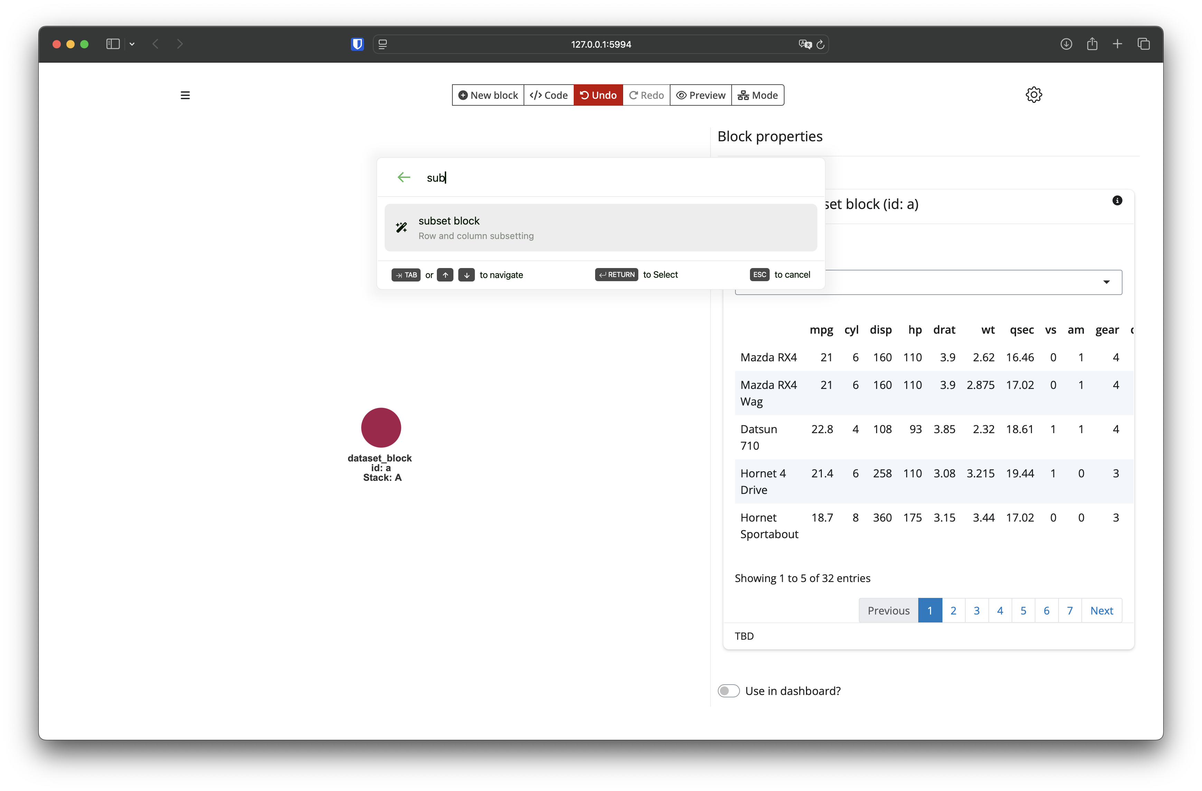This screenshot has height=791, width=1202.
Task: Click the green back arrow in search
Action: [404, 177]
